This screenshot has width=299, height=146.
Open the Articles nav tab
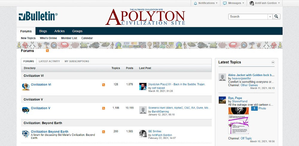(x=60, y=31)
